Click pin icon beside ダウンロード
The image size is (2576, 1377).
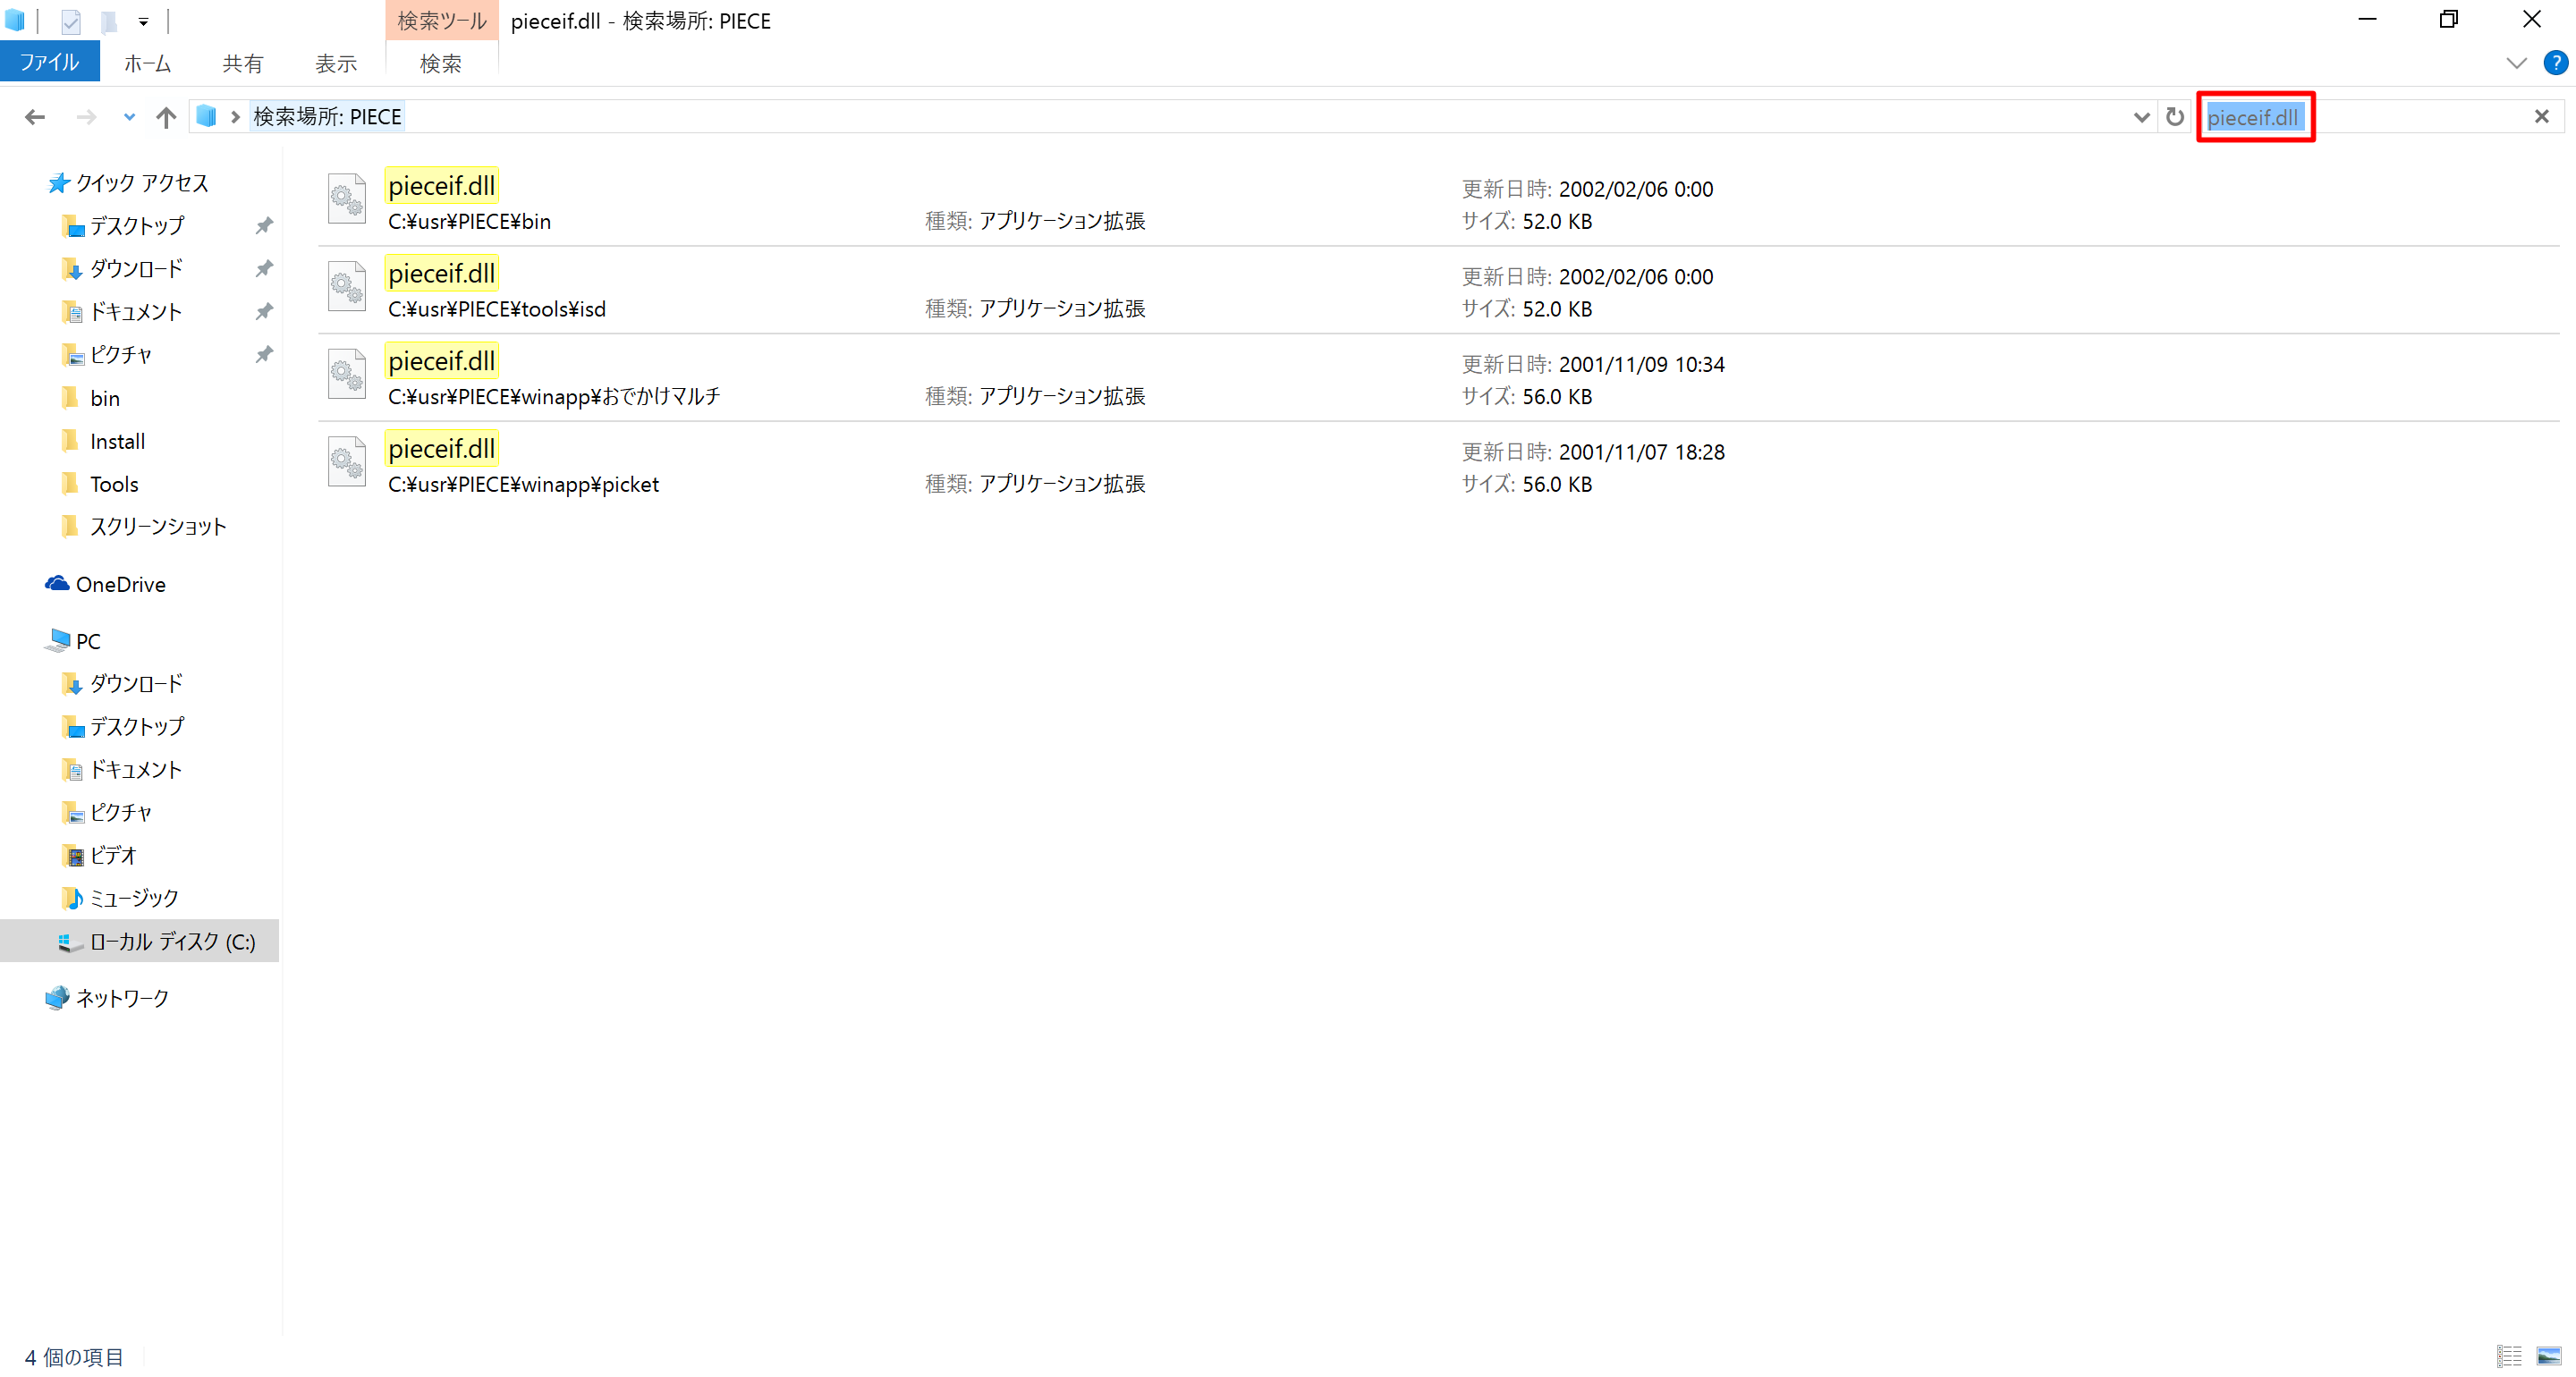264,269
